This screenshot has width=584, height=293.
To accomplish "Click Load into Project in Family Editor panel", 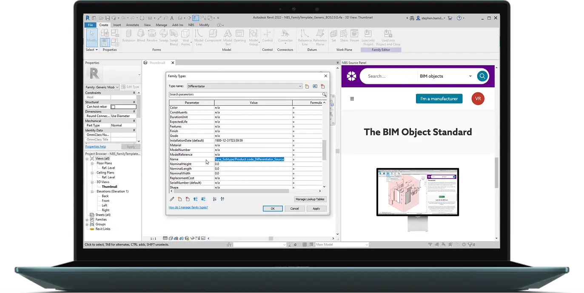I will (368, 37).
